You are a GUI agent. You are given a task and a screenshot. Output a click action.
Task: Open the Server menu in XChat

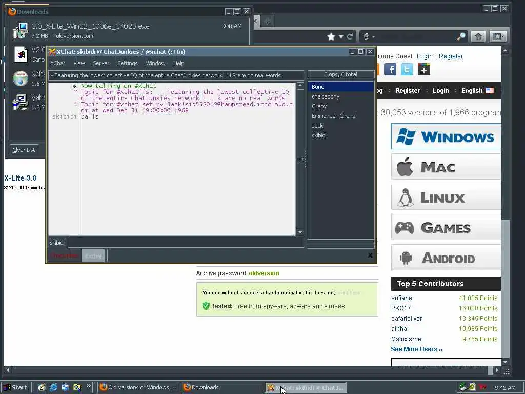(101, 63)
